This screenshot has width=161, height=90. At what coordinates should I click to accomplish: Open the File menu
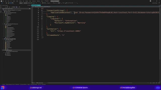pyautogui.click(x=3, y=1)
